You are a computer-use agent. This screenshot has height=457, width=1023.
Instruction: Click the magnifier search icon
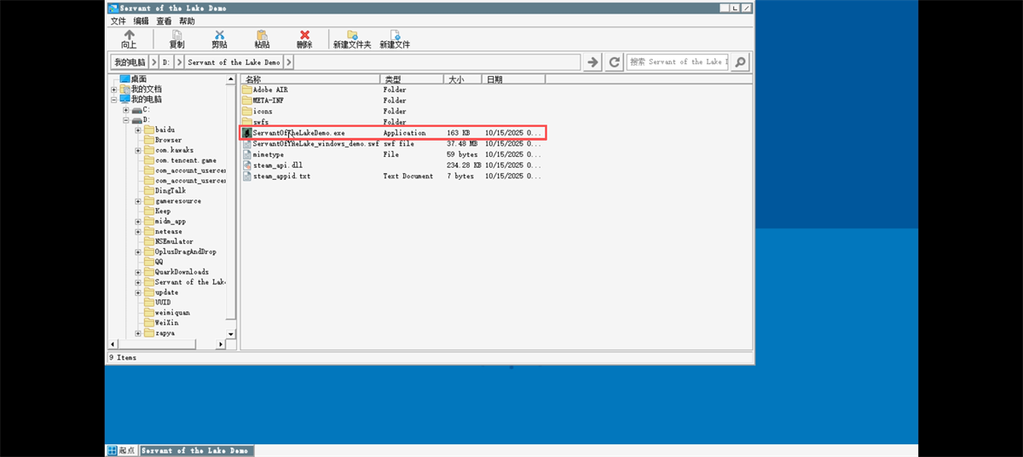[740, 62]
